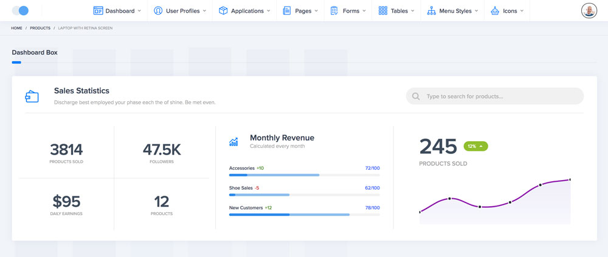Viewport: 608px width, 257px height.
Task: Toggle the blue switch logo at top left
Action: pos(20,11)
